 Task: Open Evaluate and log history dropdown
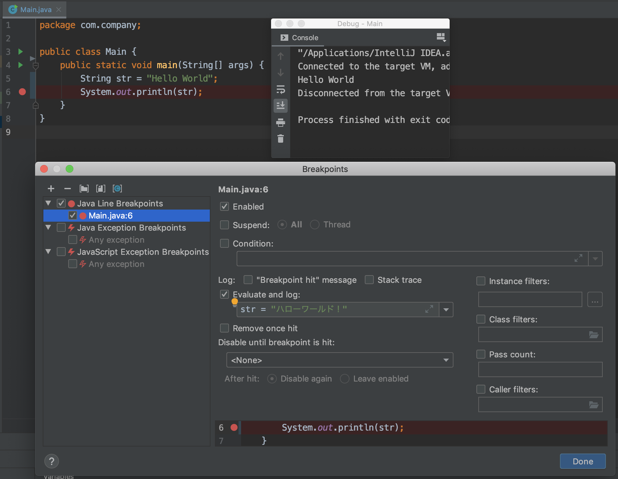pos(446,310)
